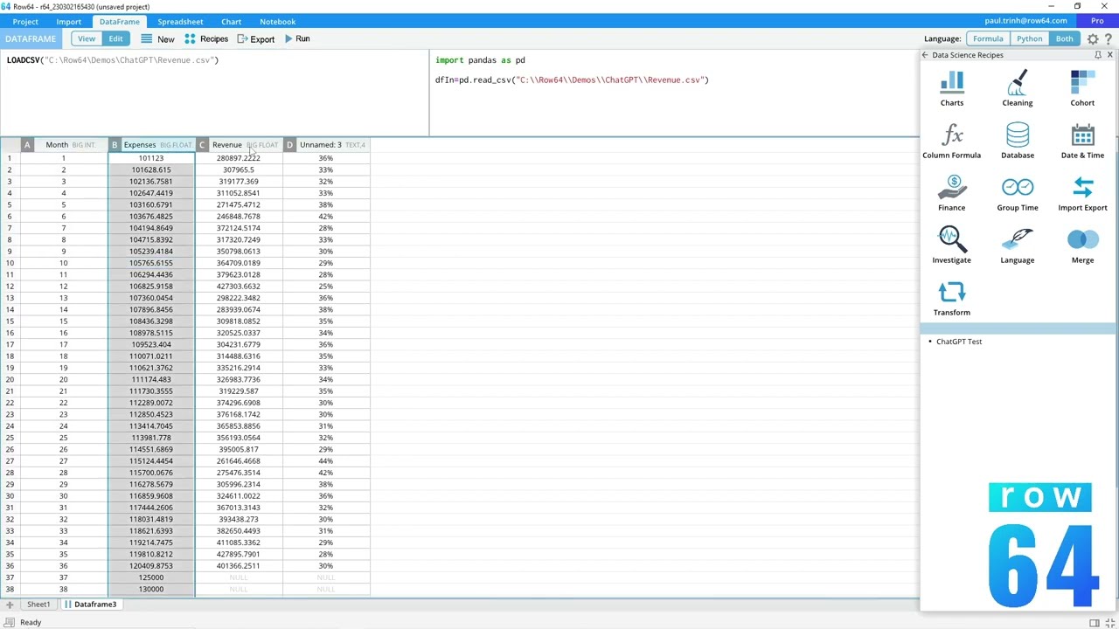Open the Transform recipes

click(x=951, y=299)
